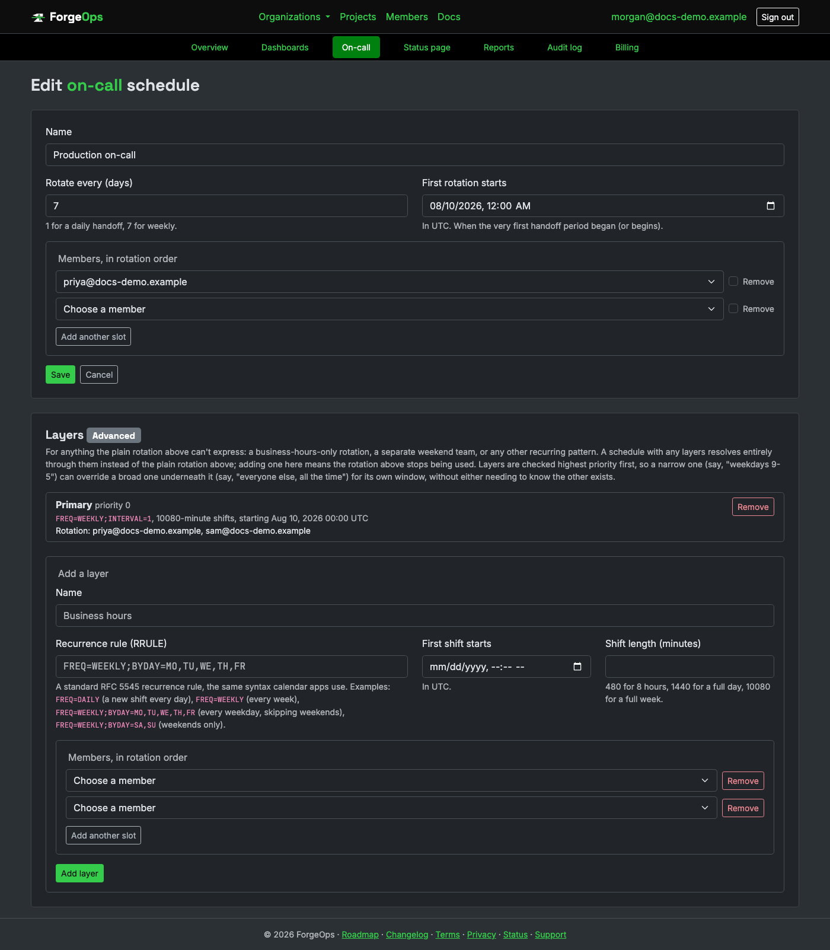Click the Add layer button

pos(79,874)
